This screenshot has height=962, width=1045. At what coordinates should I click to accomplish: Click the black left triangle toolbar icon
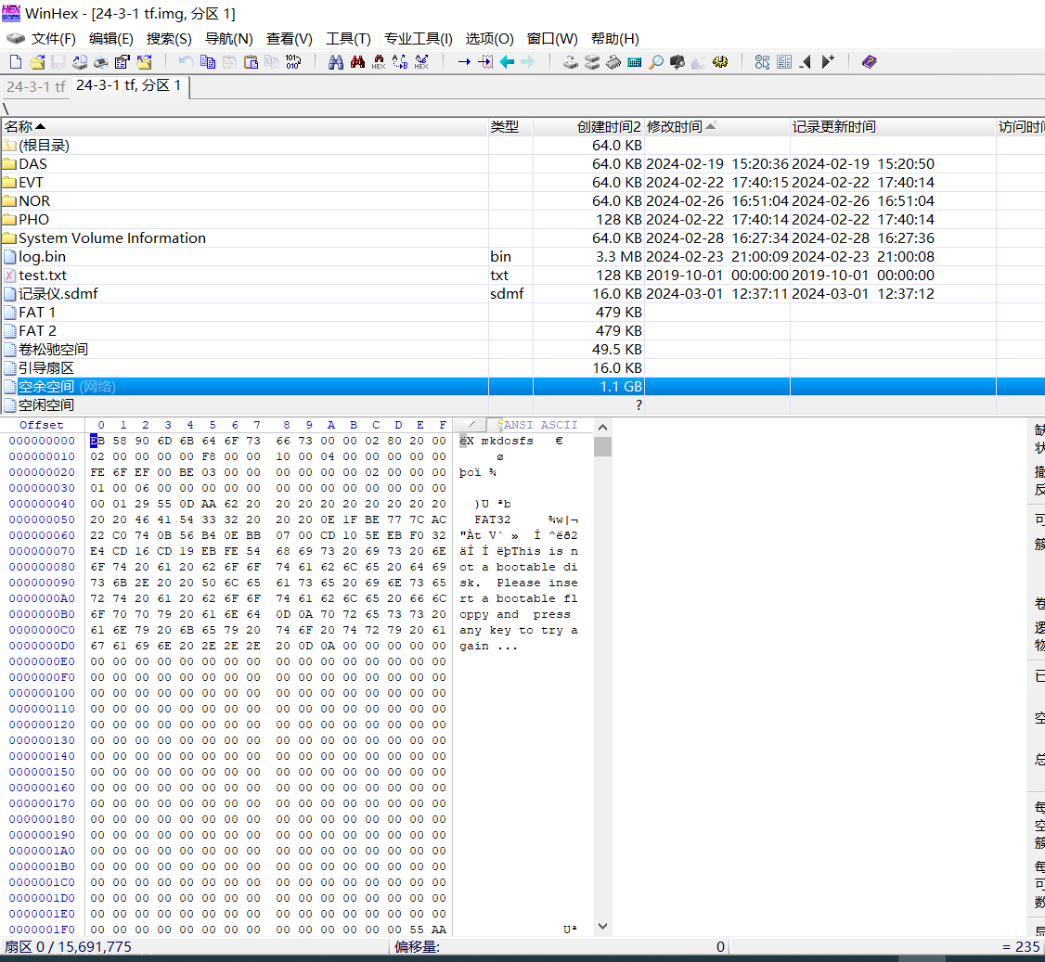click(x=806, y=62)
